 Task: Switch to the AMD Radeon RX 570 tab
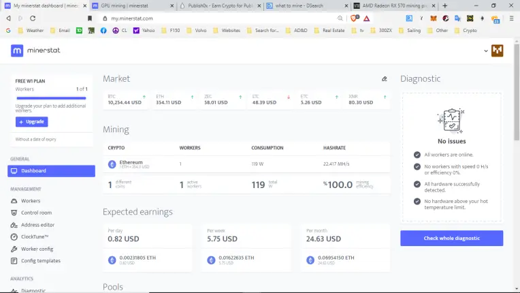(x=395, y=5)
